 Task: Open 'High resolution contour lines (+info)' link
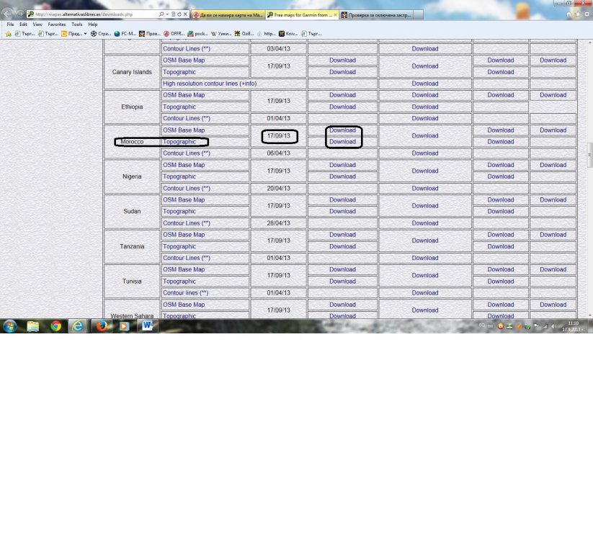[x=210, y=84]
